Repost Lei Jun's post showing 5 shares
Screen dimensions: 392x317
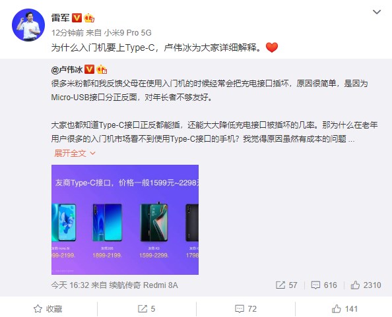coord(147,309)
